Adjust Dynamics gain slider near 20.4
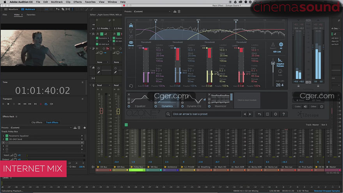This screenshot has width=343, height=193. pyautogui.click(x=273, y=64)
